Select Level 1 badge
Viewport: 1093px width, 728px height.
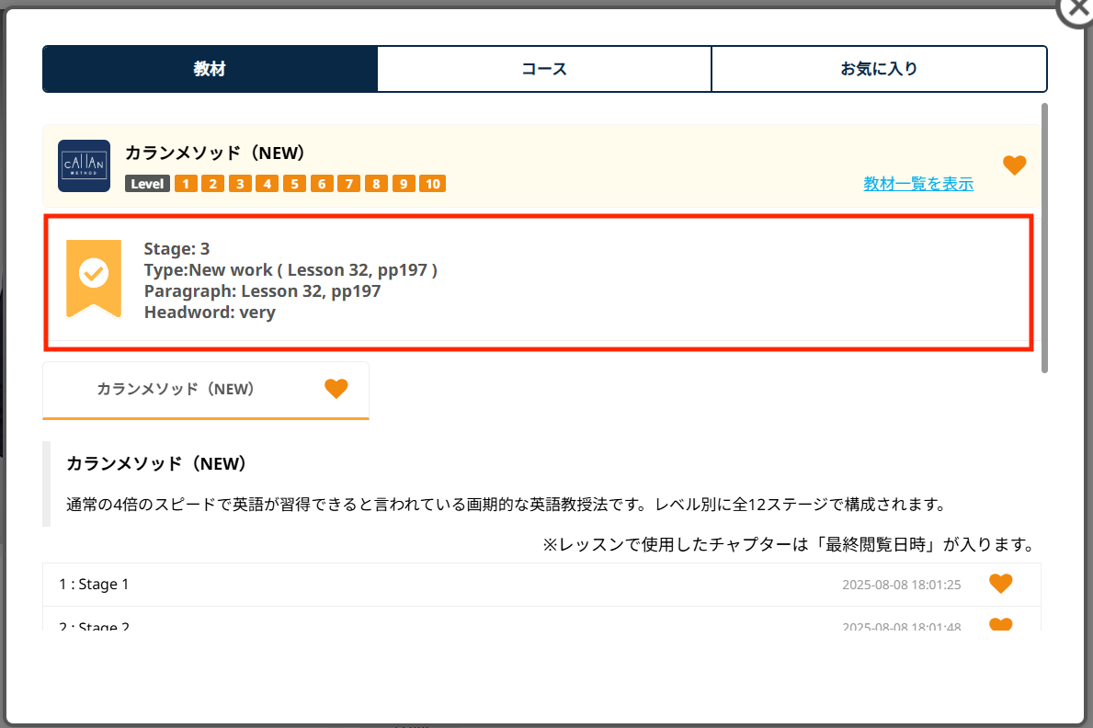coord(186,184)
